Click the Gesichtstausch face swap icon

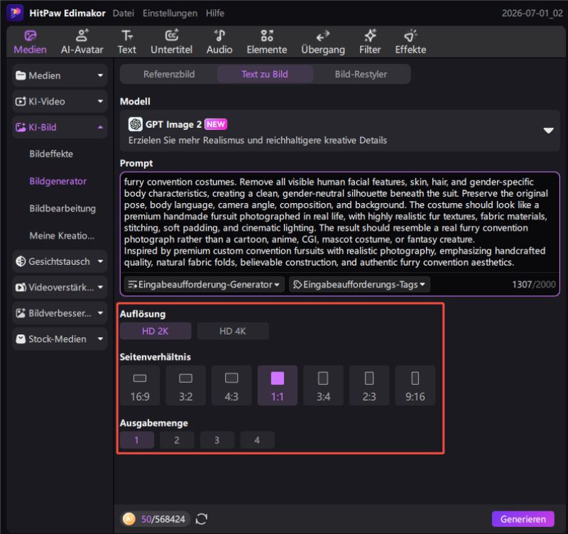(21, 261)
